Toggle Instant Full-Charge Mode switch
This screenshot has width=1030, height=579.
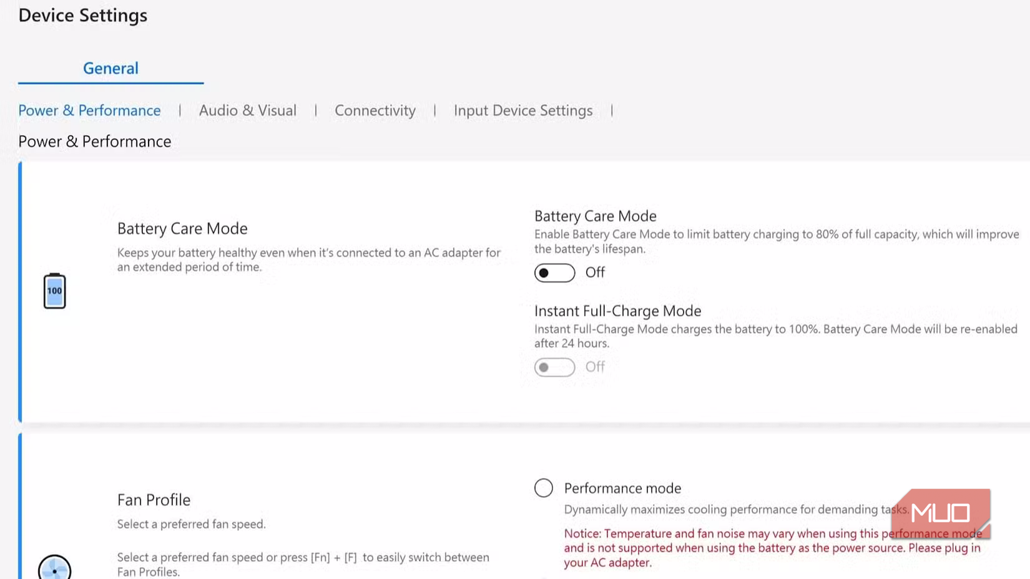[x=554, y=367]
